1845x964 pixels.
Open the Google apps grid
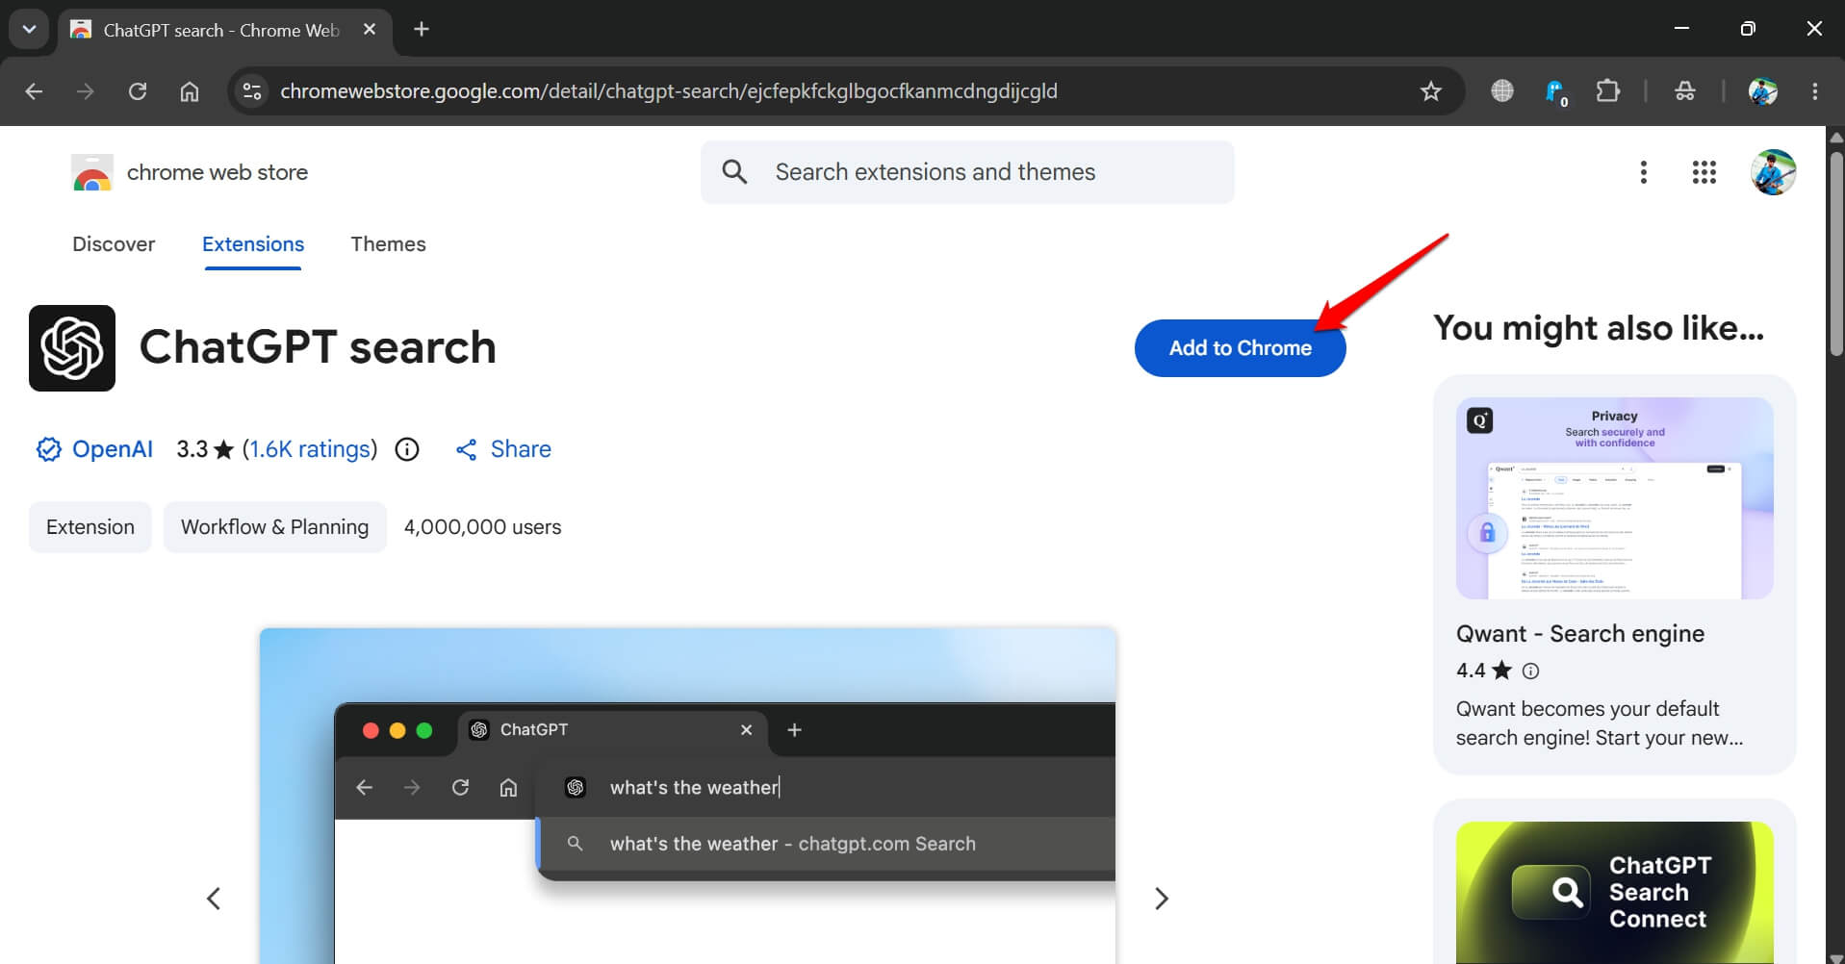[x=1704, y=172]
